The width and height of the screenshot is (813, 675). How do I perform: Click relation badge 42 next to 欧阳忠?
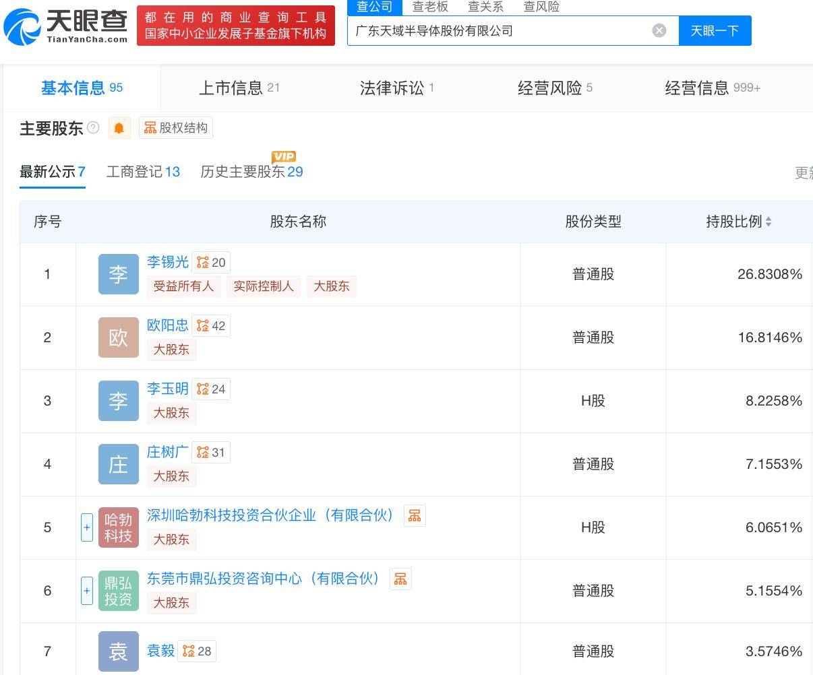(211, 326)
